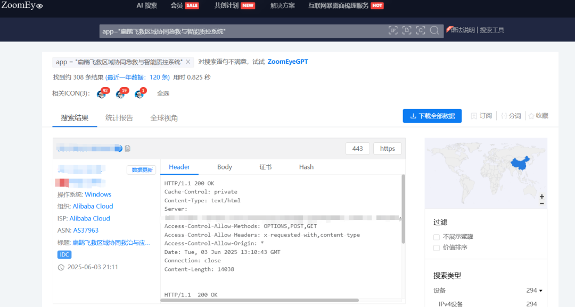Select the related icon with badge 92
The height and width of the screenshot is (307, 575).
102,93
